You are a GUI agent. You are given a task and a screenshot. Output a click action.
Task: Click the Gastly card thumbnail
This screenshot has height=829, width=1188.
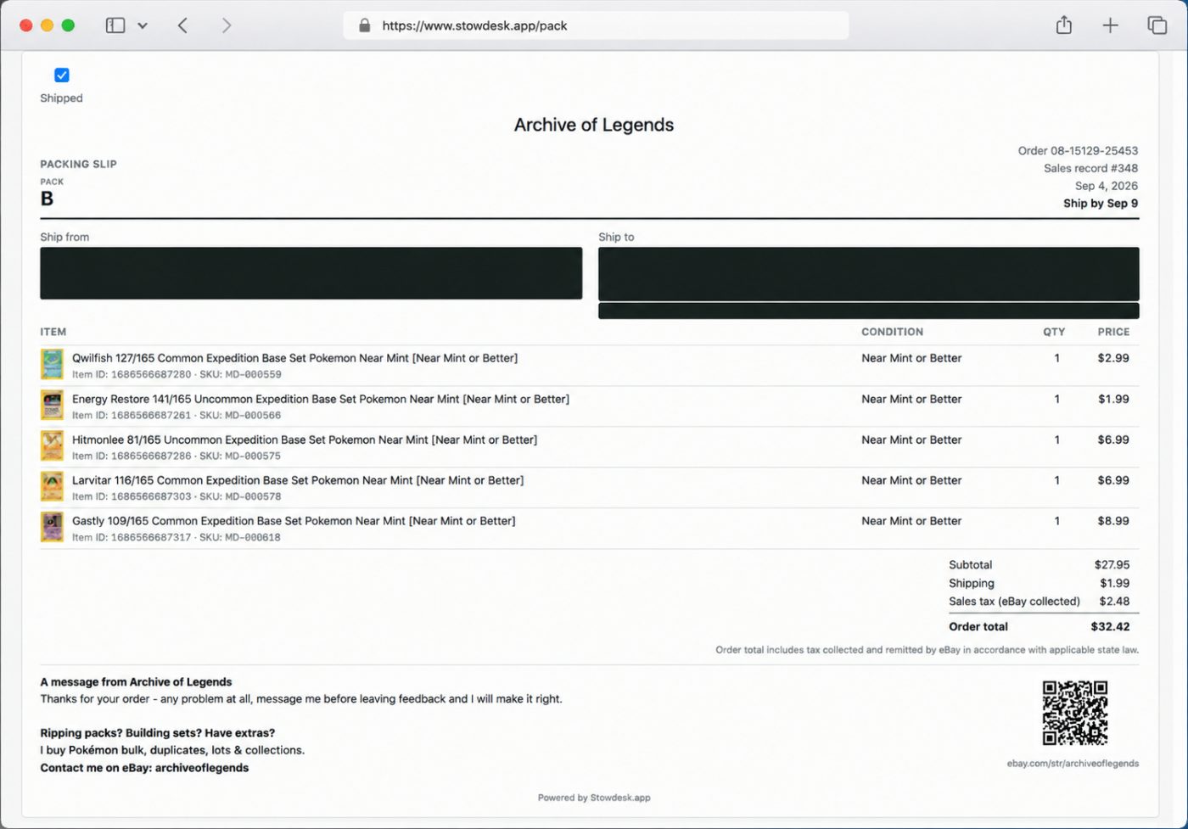tap(52, 527)
